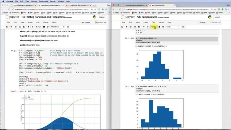Open Kernel menu in left Plotting notebook
Screen dimensions: 231x130
[46, 22]
